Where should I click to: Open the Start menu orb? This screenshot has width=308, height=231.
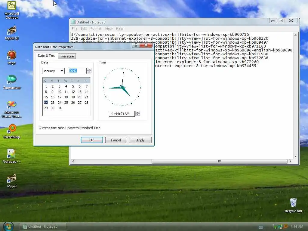coord(8,226)
